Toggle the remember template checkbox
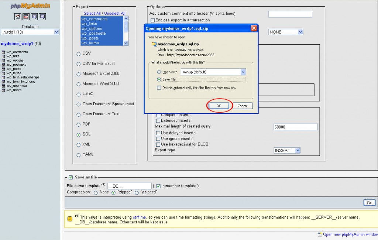378x240 pixels. (158, 186)
